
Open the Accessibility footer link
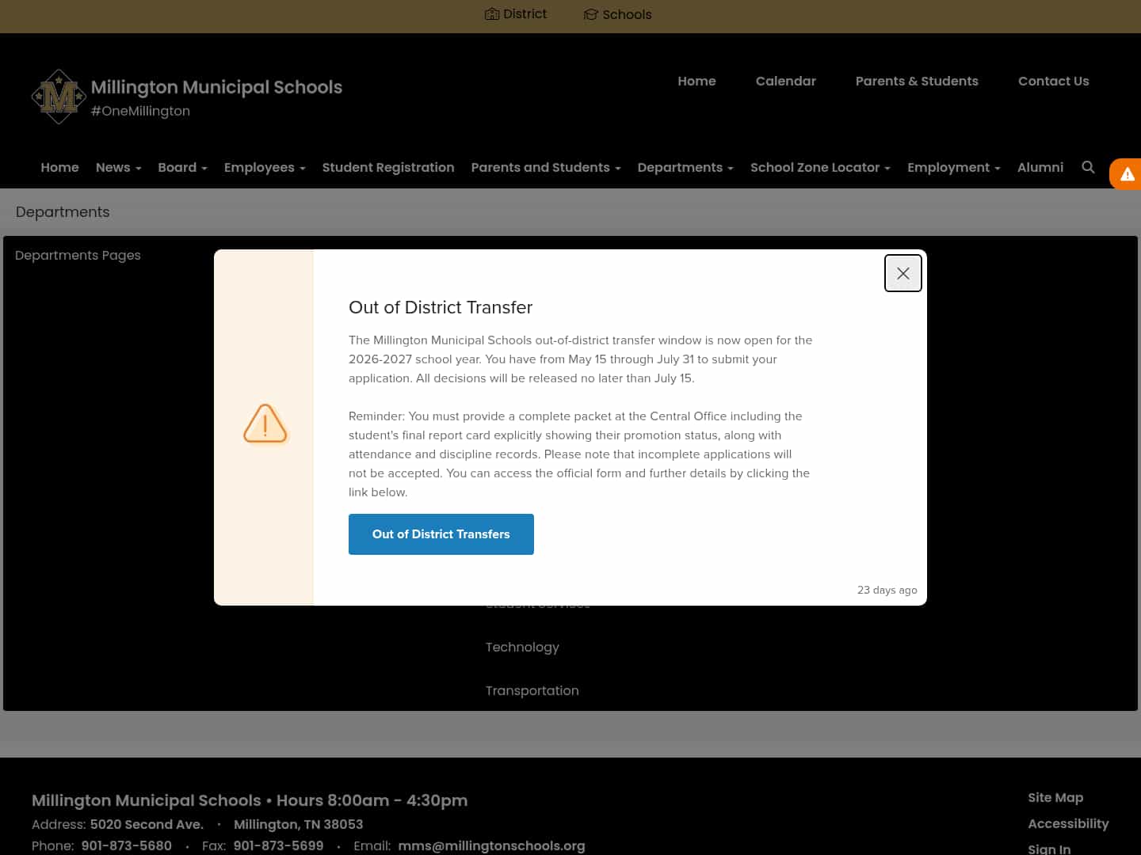click(1068, 823)
